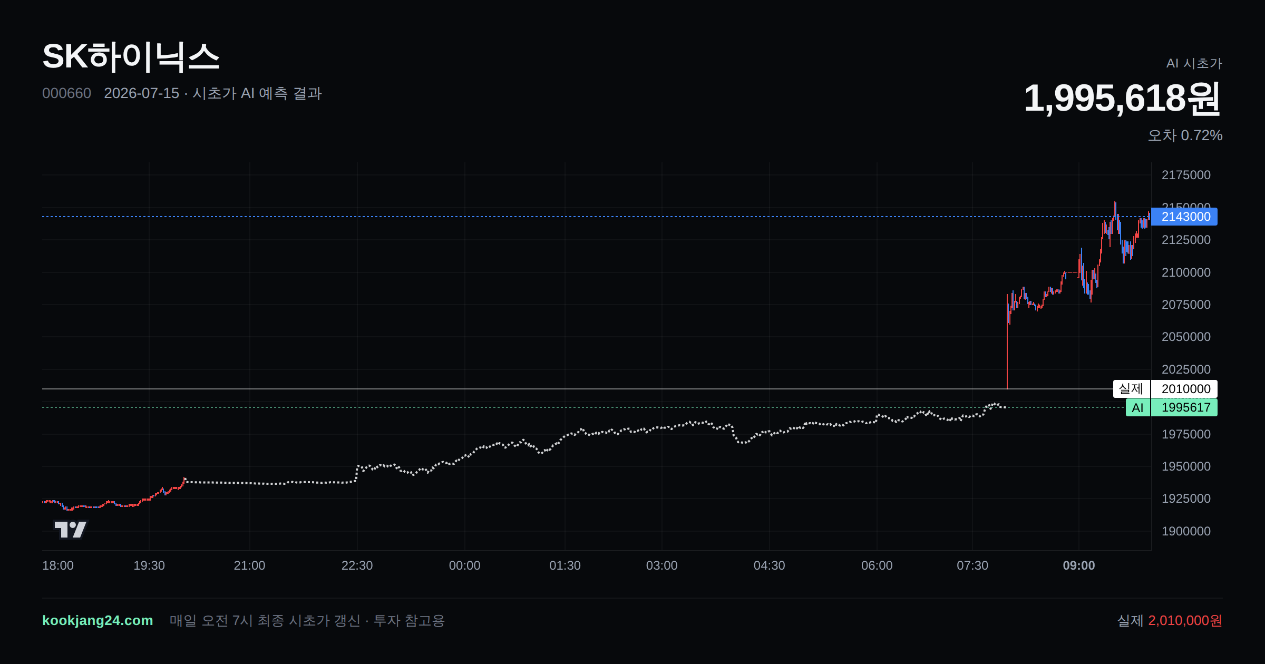Click the blue 2143000 current price tag

coord(1184,217)
